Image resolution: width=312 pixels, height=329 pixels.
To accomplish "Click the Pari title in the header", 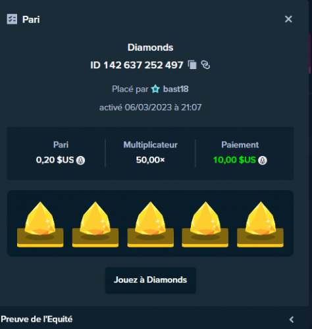I will (x=31, y=19).
